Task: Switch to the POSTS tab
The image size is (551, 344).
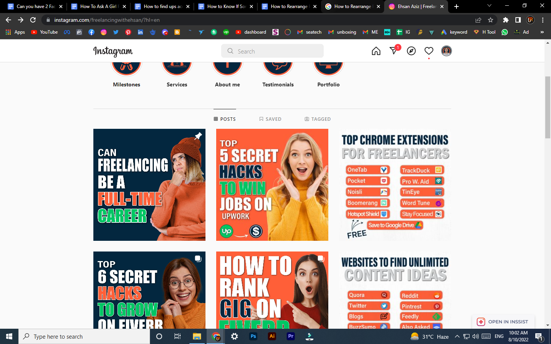Action: pyautogui.click(x=225, y=119)
